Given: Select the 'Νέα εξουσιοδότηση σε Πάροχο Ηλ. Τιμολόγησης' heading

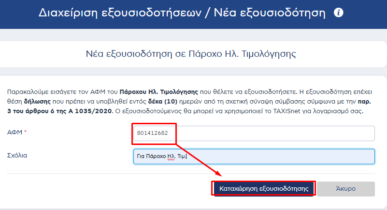Looking at the screenshot, I should pyautogui.click(x=191, y=53).
